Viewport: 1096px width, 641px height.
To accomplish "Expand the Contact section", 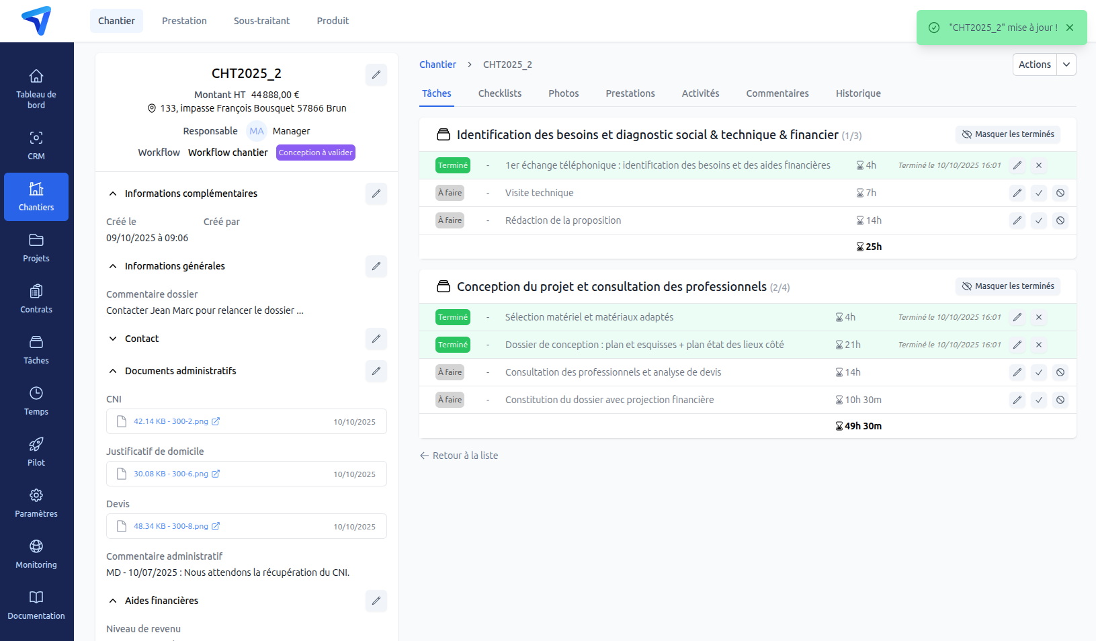I will click(113, 339).
